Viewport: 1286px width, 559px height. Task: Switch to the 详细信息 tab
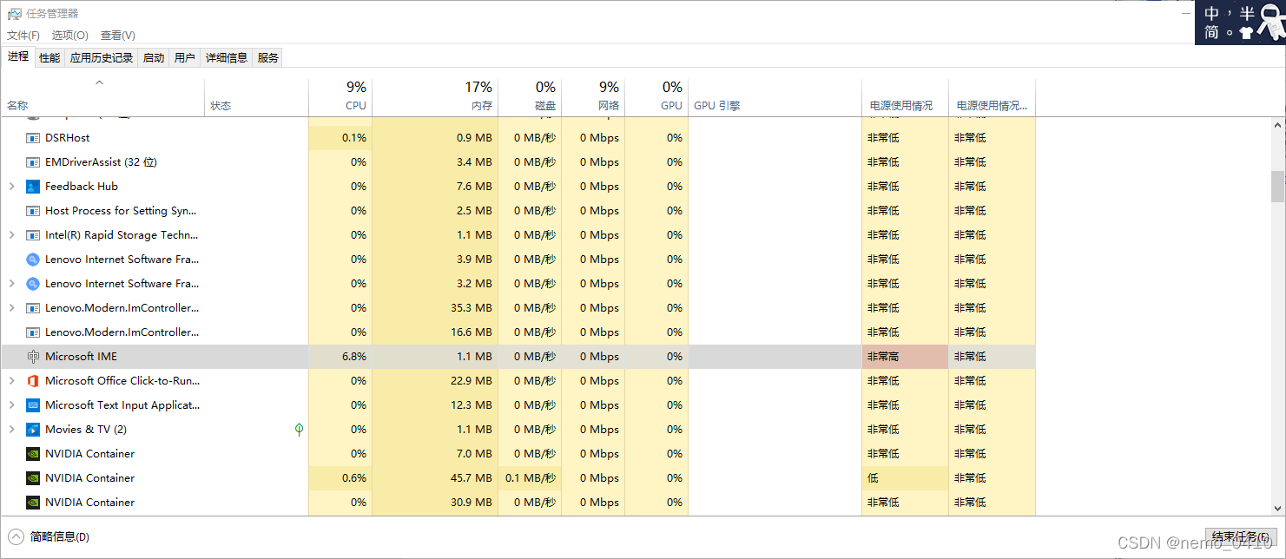point(227,57)
